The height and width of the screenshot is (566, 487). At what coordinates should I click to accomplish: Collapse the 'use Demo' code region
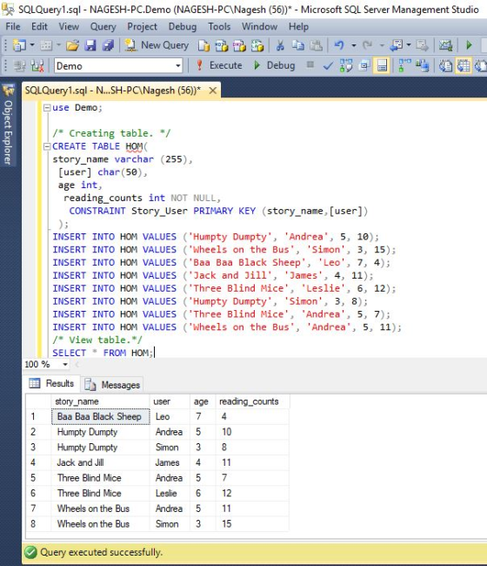pos(47,108)
